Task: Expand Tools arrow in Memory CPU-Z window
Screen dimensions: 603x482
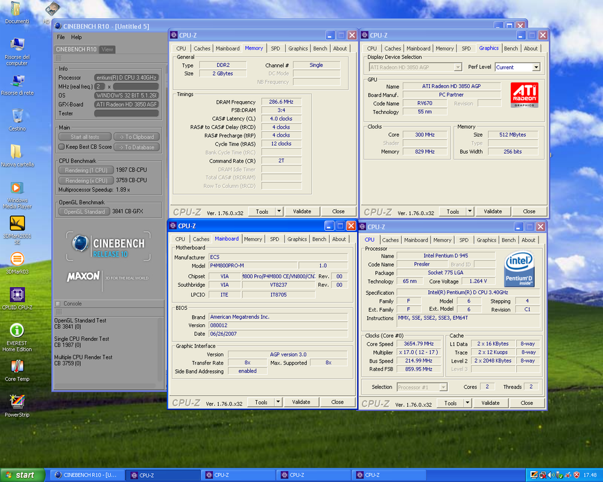Action: tap(279, 211)
